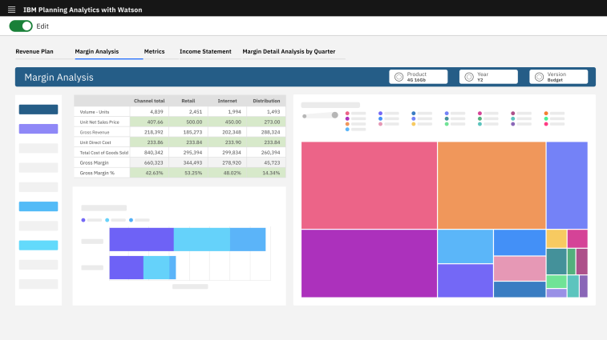The height and width of the screenshot is (340, 607).
Task: Click the circular icon in Year selector
Action: [468, 77]
